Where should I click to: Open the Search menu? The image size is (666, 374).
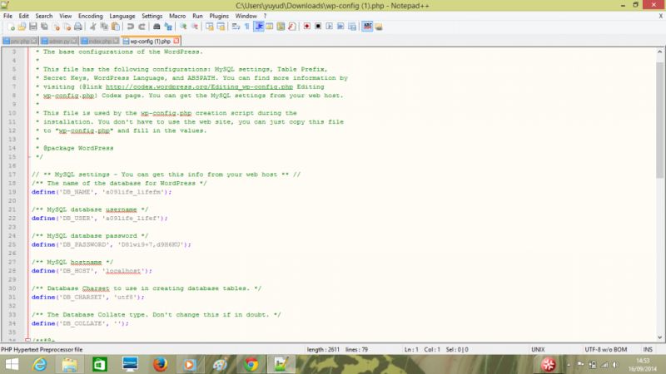(x=44, y=16)
